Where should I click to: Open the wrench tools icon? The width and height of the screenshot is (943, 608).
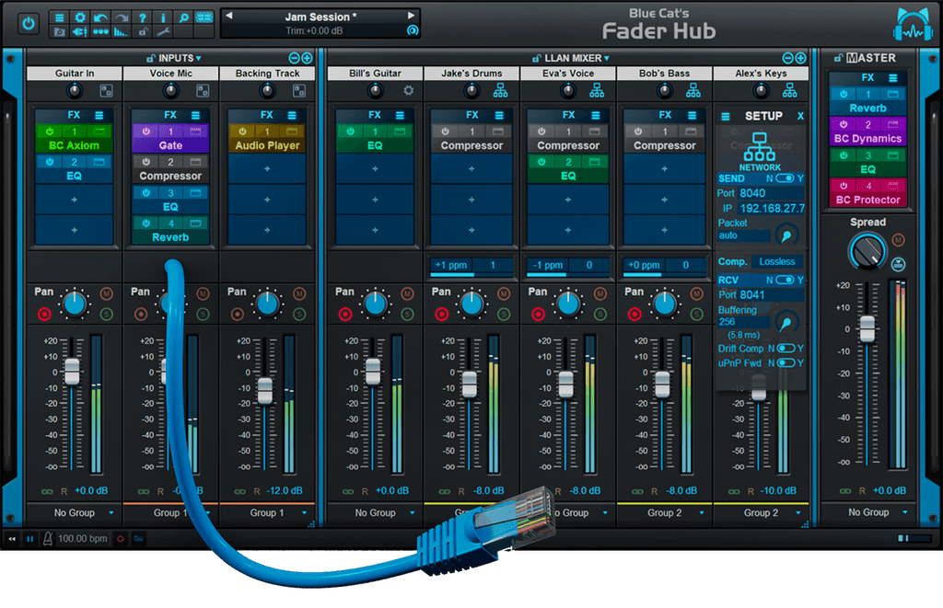click(163, 32)
